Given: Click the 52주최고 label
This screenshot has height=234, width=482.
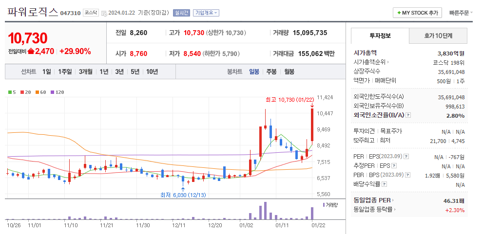Looking at the screenshot, I should coord(364,141).
